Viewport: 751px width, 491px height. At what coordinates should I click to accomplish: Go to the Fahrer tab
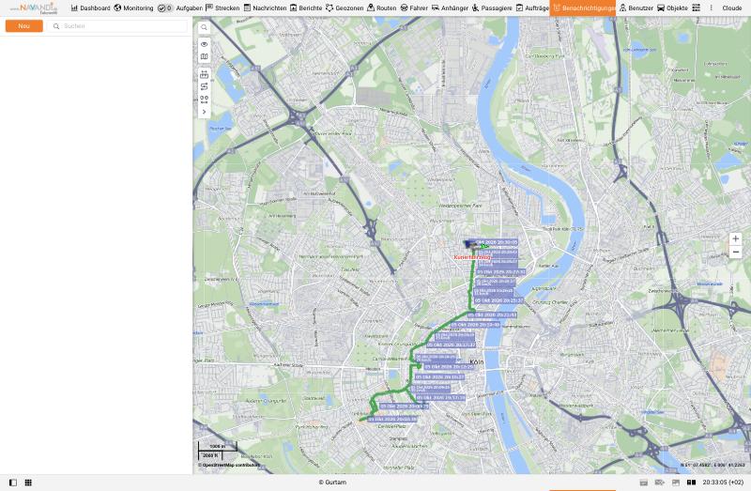click(414, 8)
